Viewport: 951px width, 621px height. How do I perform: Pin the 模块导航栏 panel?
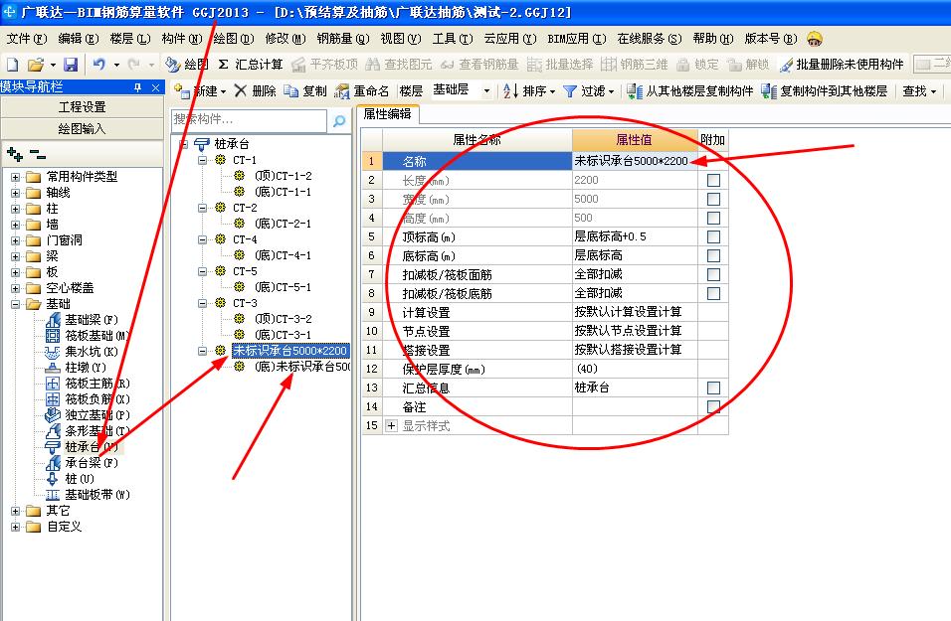[137, 87]
